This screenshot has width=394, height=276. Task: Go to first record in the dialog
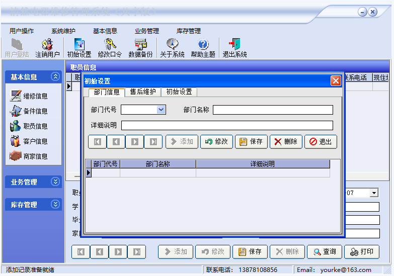(97, 142)
